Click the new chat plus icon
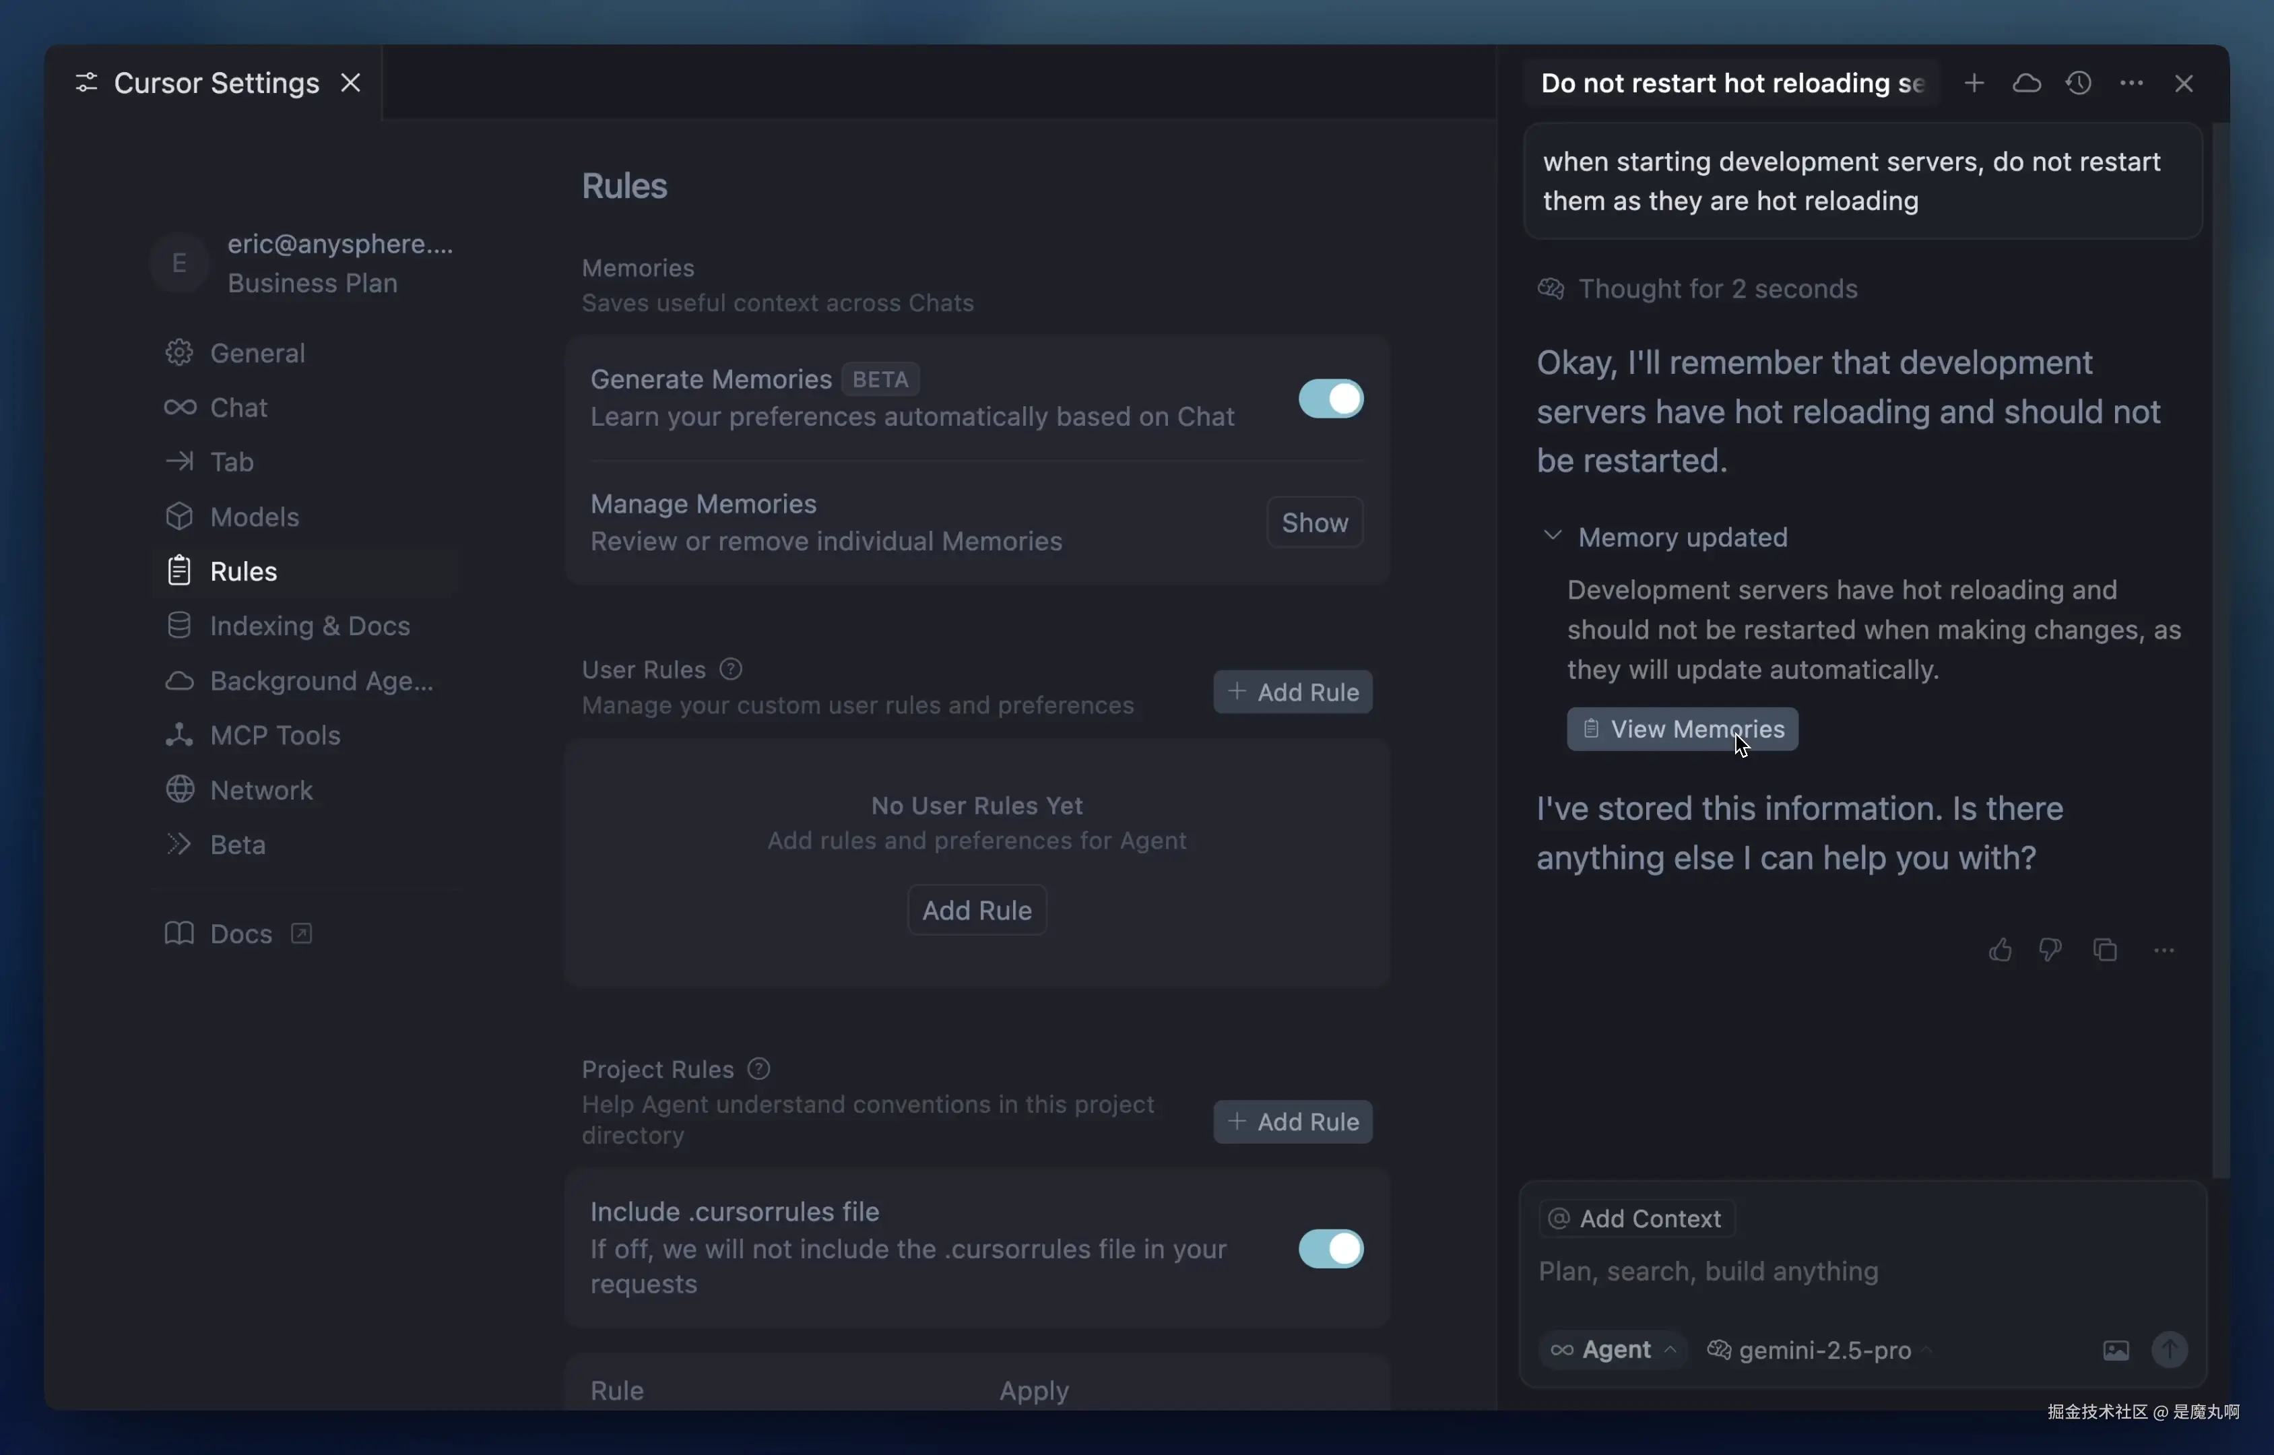Image resolution: width=2274 pixels, height=1455 pixels. [1974, 83]
